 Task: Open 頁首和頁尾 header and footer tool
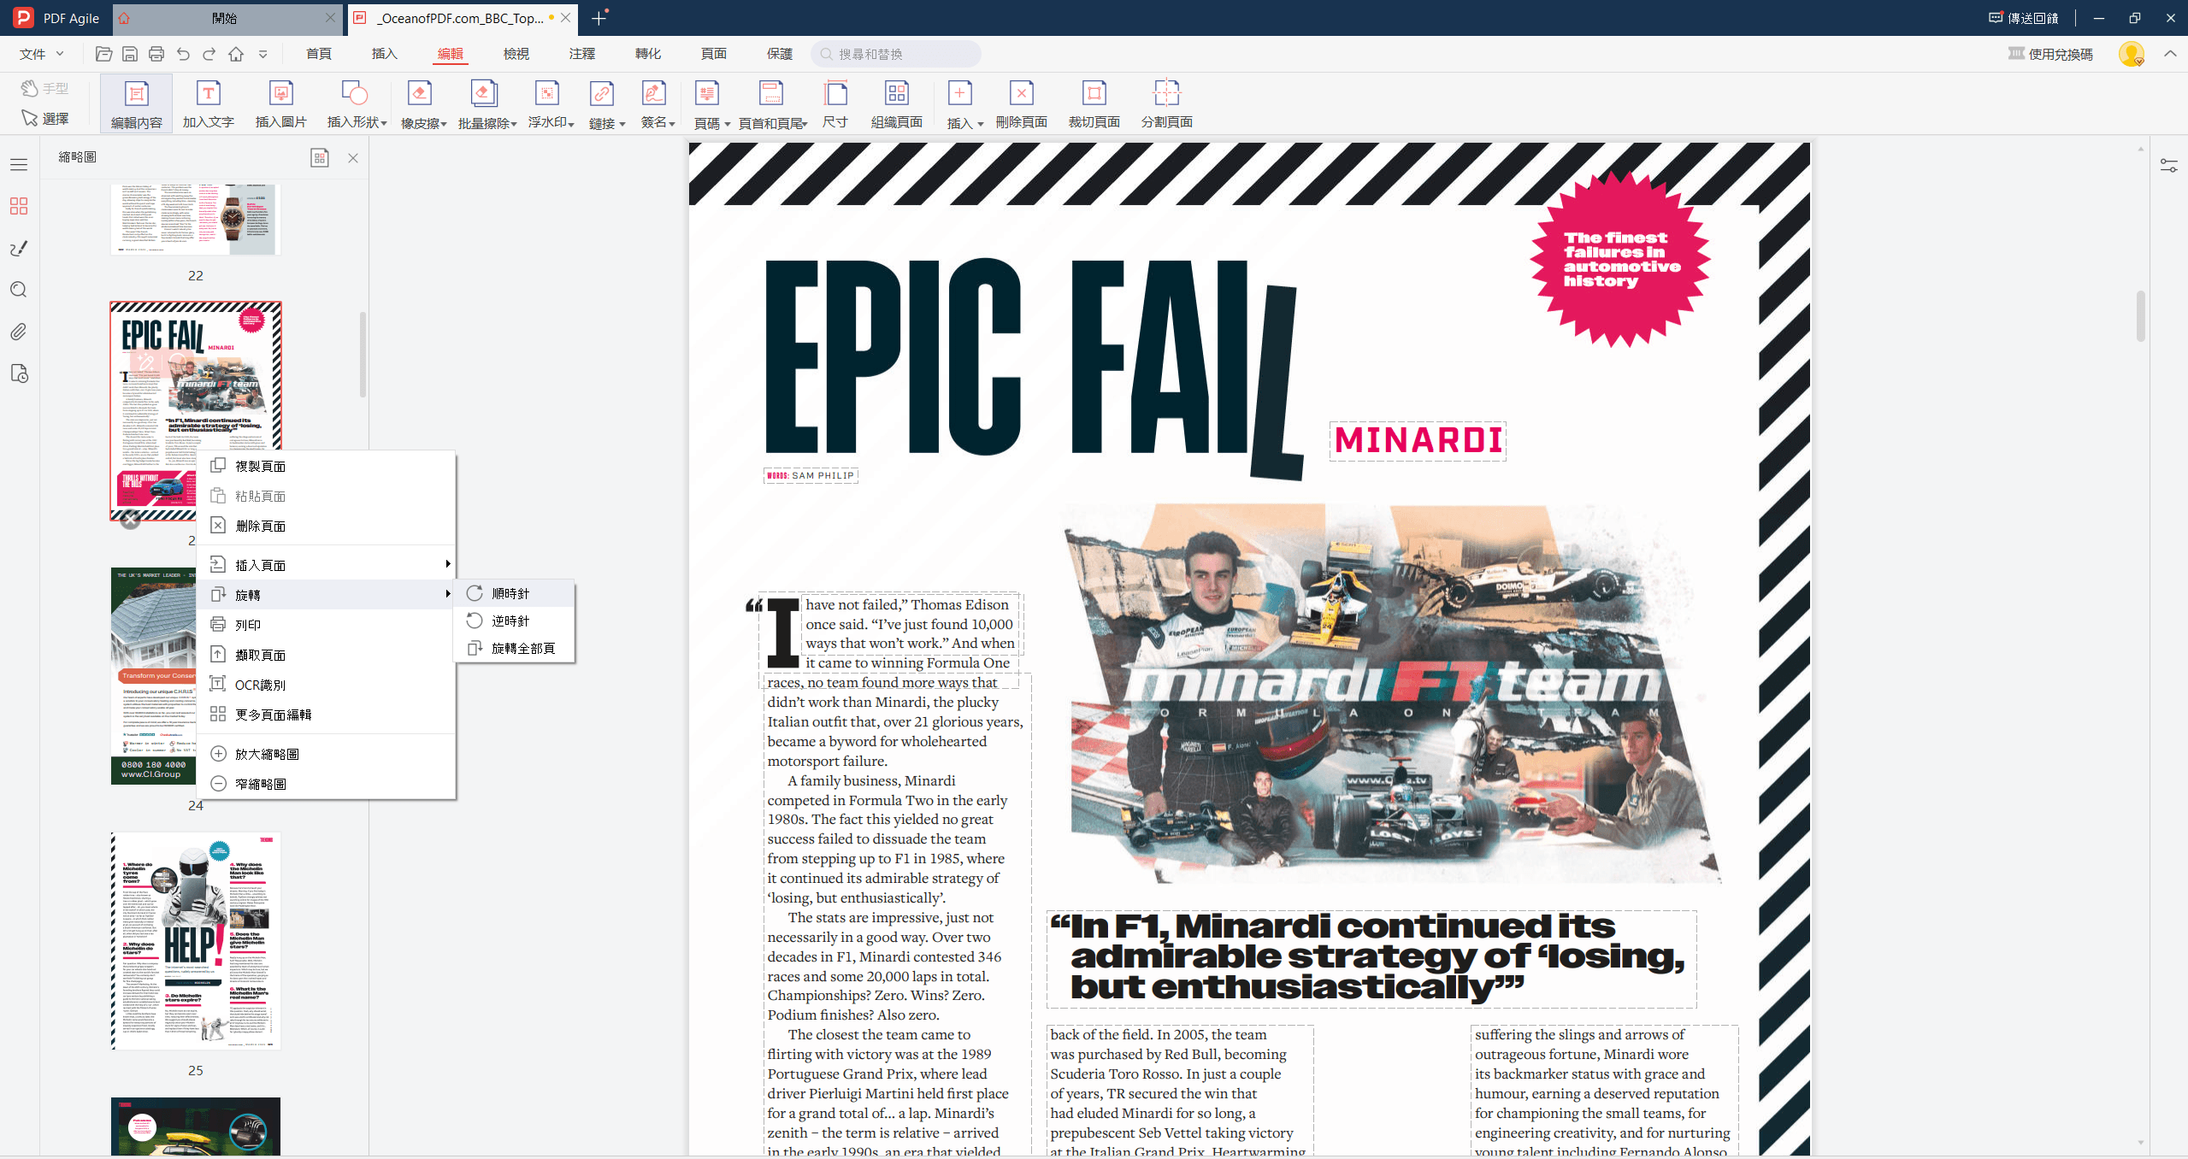click(x=770, y=104)
